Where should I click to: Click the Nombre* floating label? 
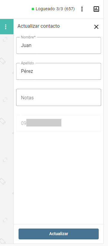click(x=28, y=37)
